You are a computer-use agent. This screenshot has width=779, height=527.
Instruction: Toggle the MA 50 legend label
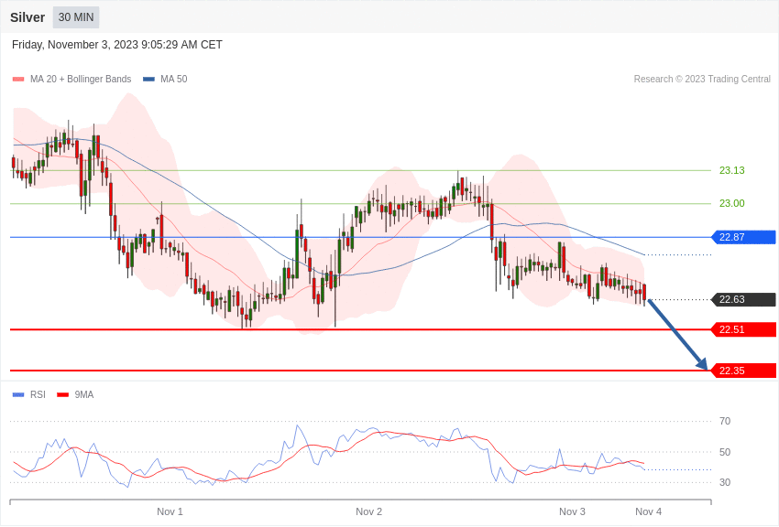point(174,80)
